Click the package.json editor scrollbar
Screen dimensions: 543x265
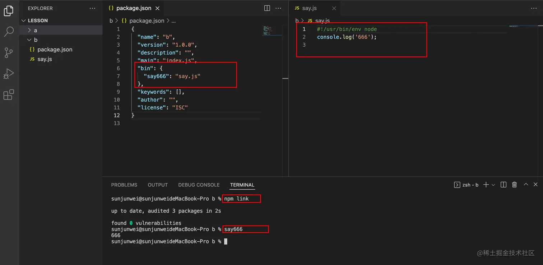(286, 101)
